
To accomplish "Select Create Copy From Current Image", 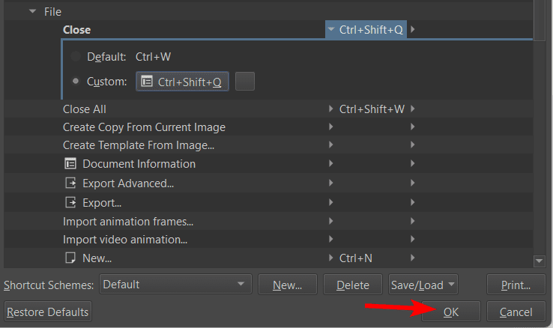I will (x=144, y=127).
